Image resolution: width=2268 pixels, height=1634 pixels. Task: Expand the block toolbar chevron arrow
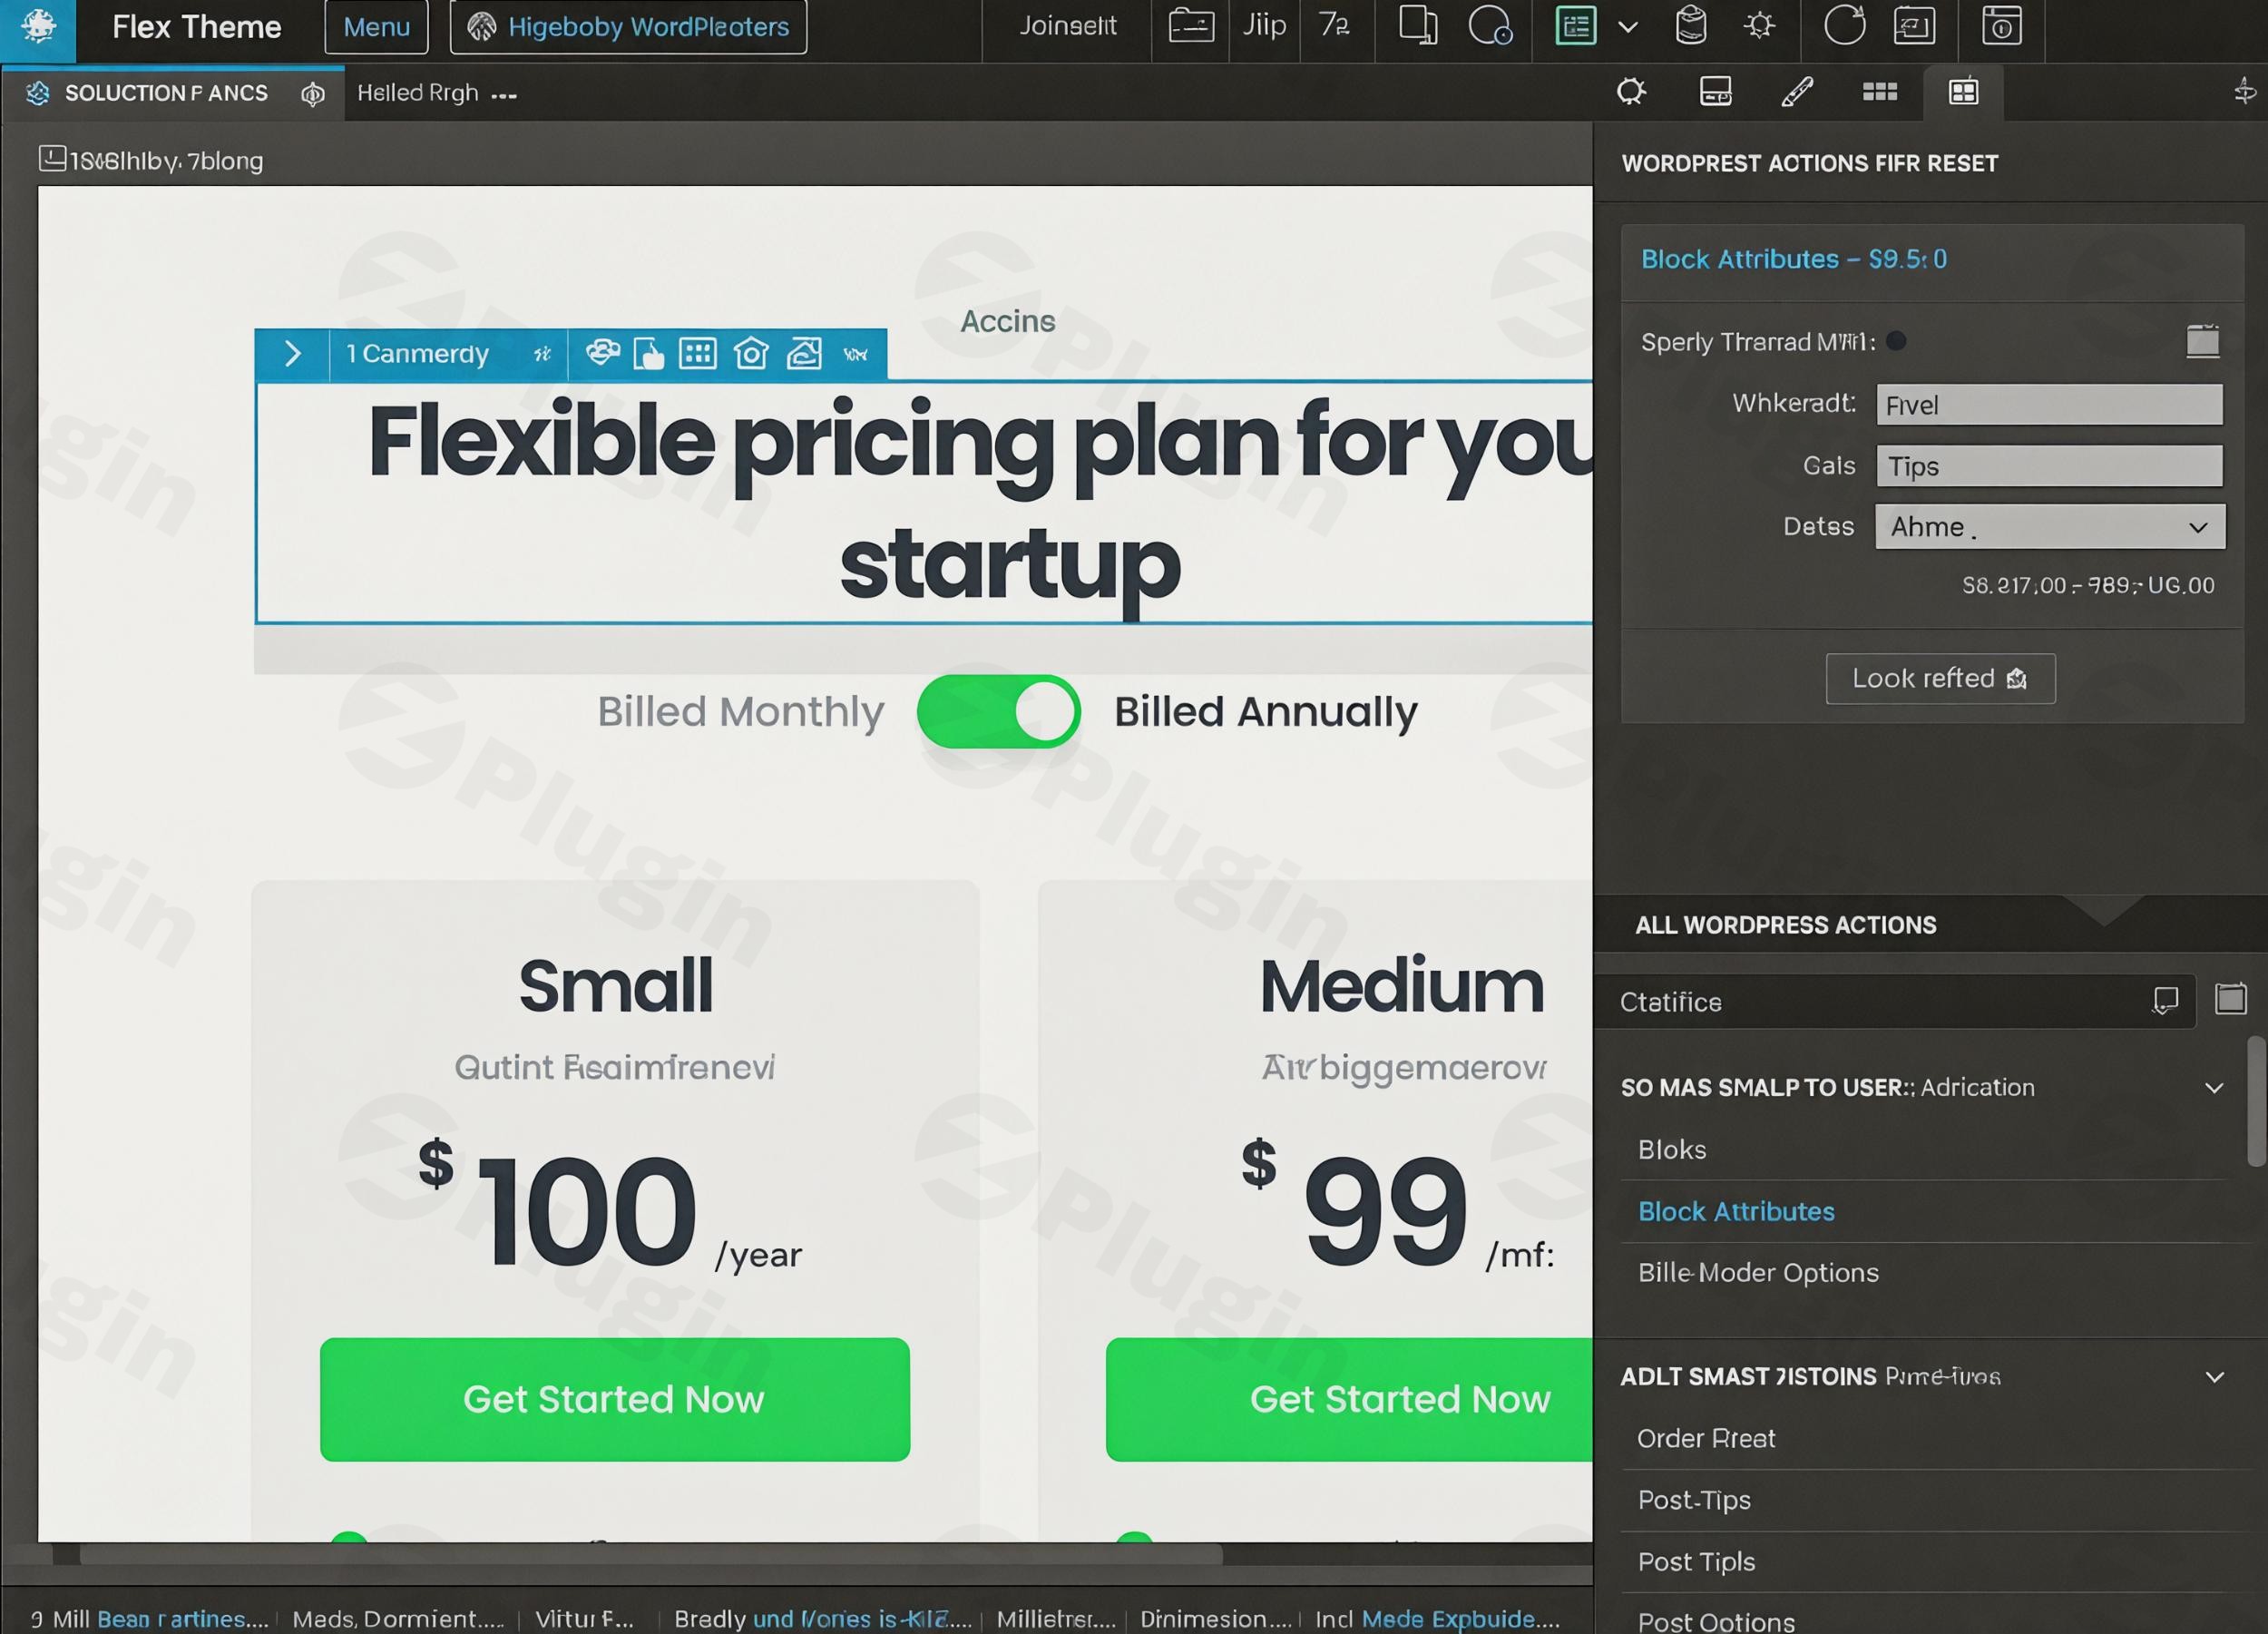click(x=292, y=354)
